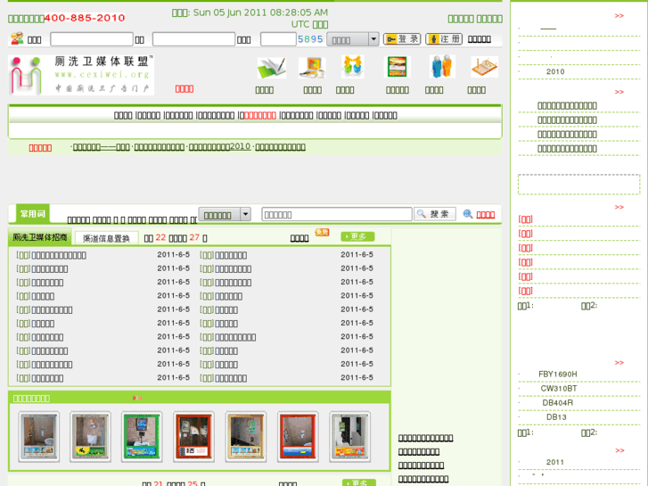Open the tan-bordered photo thumbnail
This screenshot has height=486, width=648.
click(x=245, y=437)
